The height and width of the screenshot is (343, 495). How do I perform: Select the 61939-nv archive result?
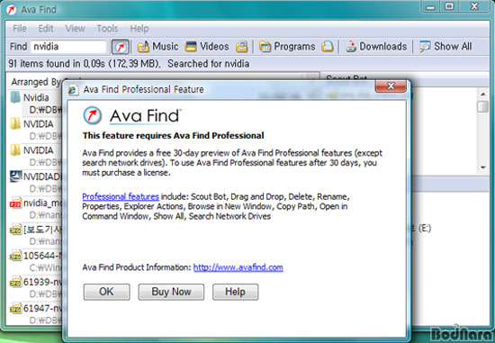35,288
